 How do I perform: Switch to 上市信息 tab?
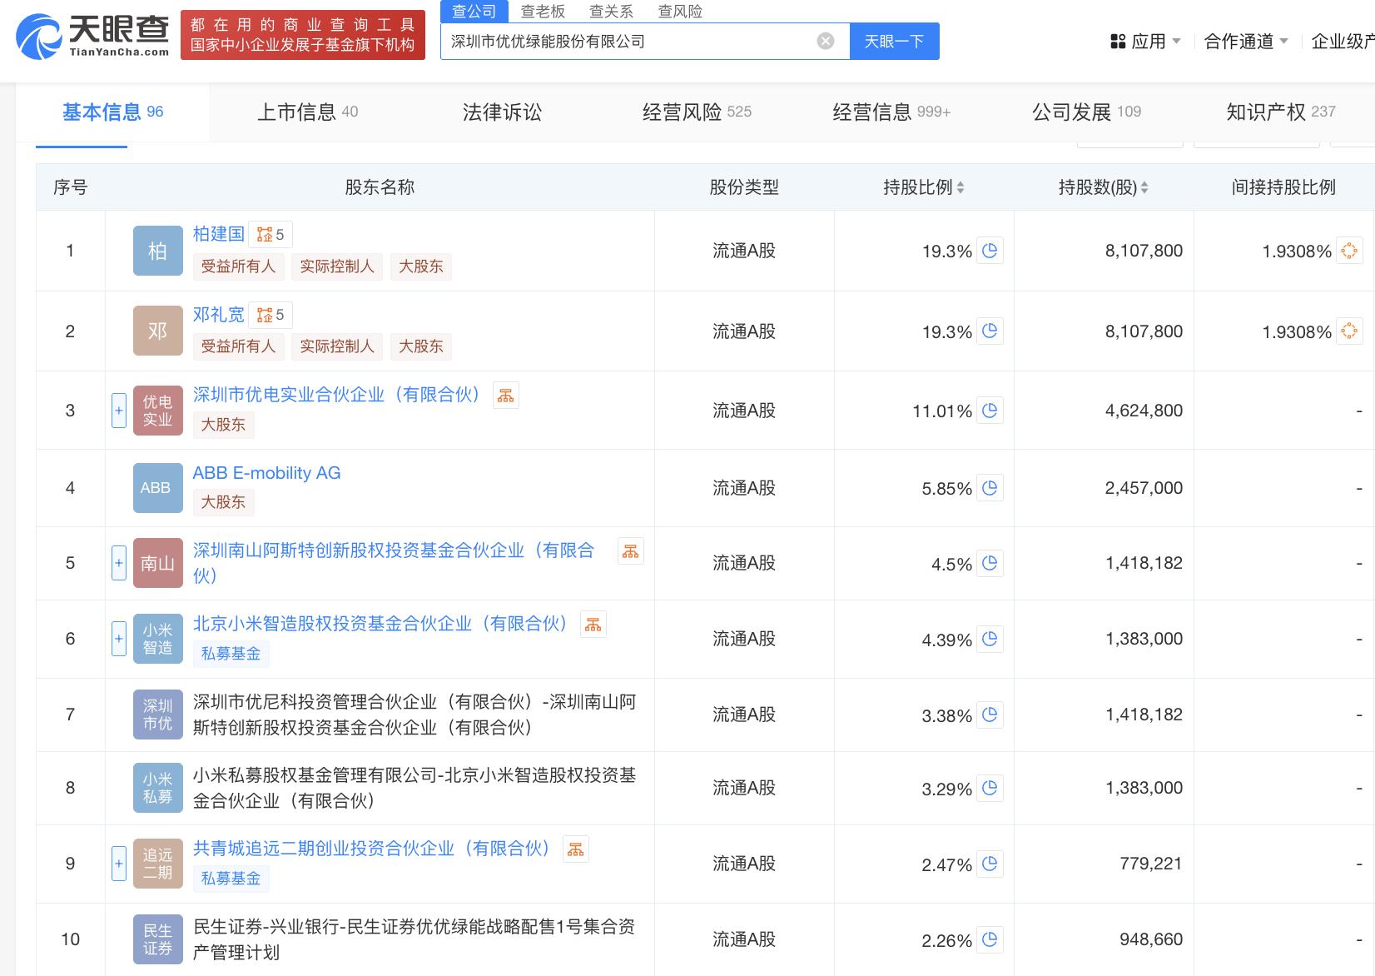point(307,112)
